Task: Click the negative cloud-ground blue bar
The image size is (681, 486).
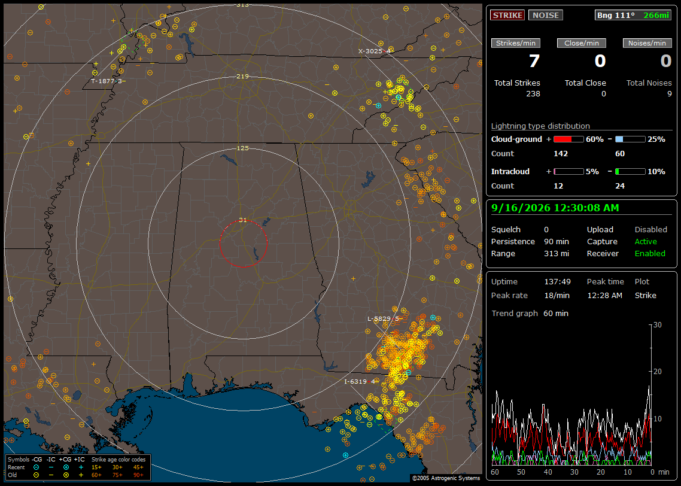Action: (x=630, y=139)
